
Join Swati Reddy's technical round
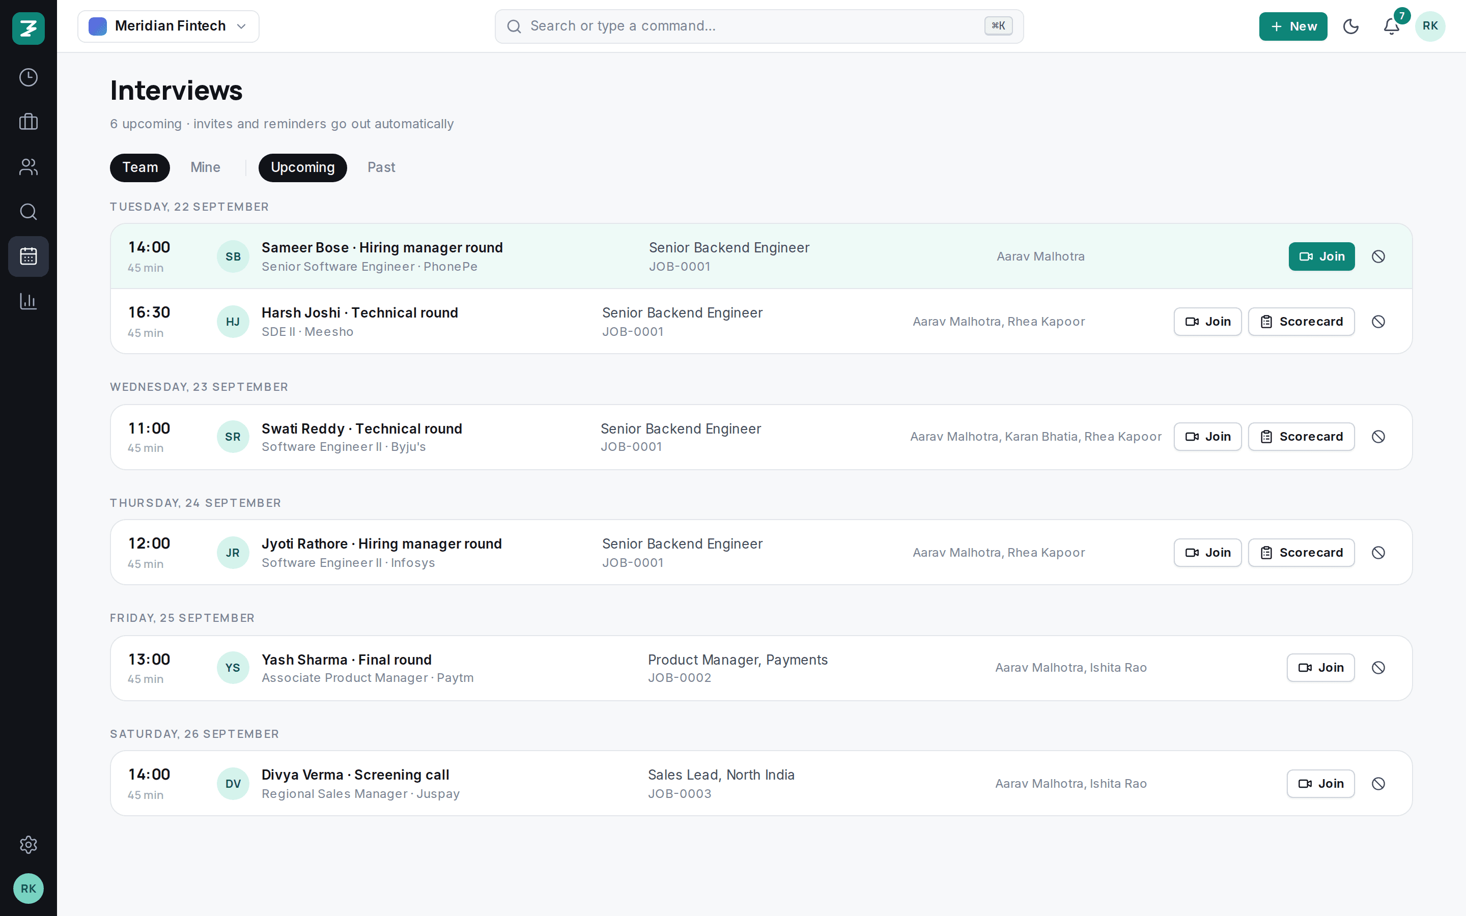[1207, 437]
